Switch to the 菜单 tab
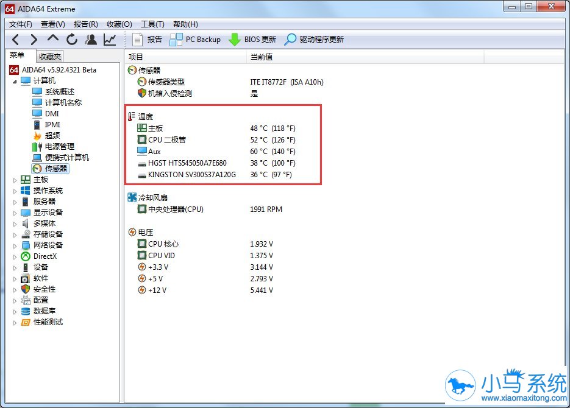This screenshot has width=570, height=408. click(x=17, y=55)
